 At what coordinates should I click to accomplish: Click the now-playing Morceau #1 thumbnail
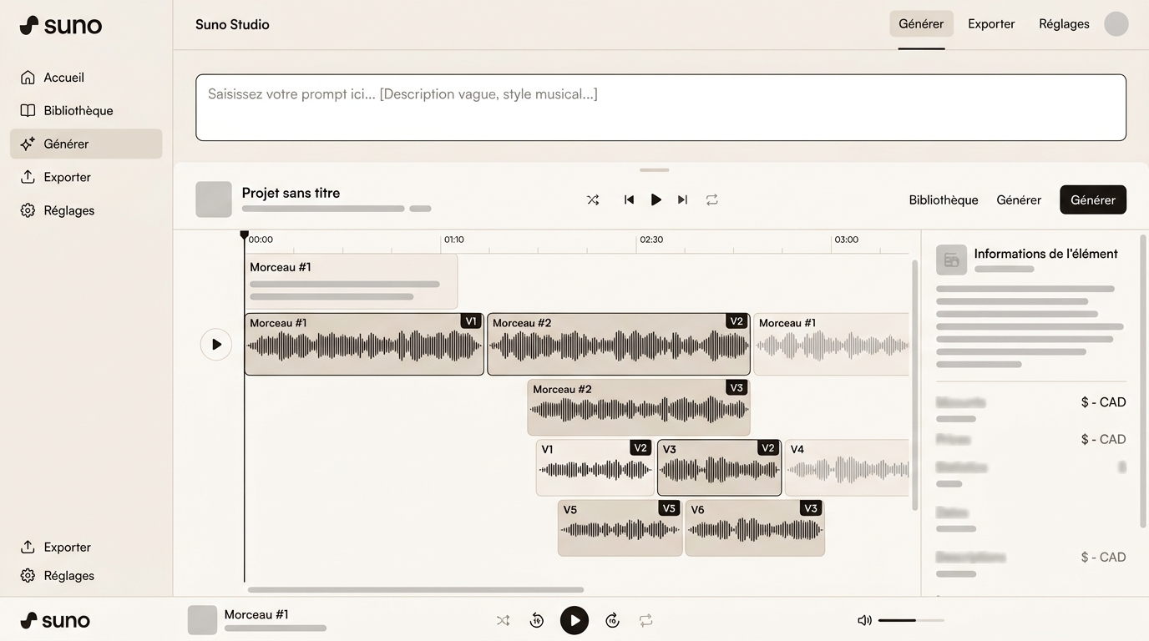point(202,620)
